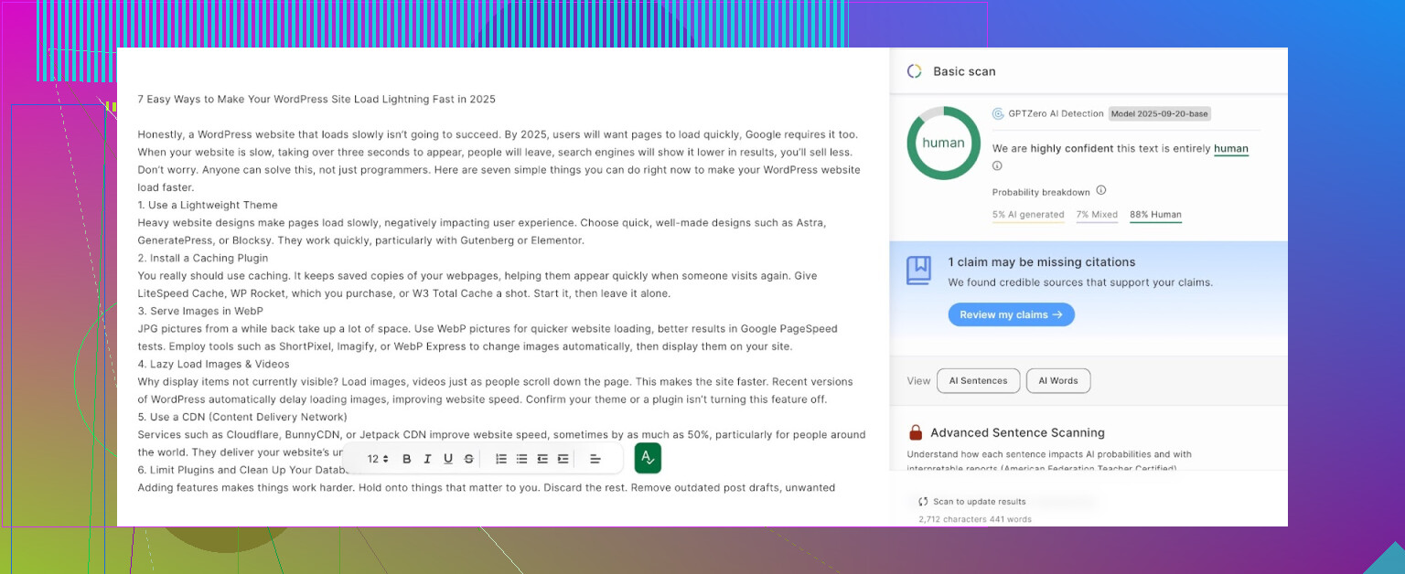Decrease the paragraph indent
The height and width of the screenshot is (574, 1405).
click(x=542, y=459)
